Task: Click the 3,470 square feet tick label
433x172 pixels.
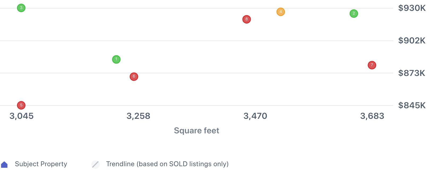Action: coord(255,116)
